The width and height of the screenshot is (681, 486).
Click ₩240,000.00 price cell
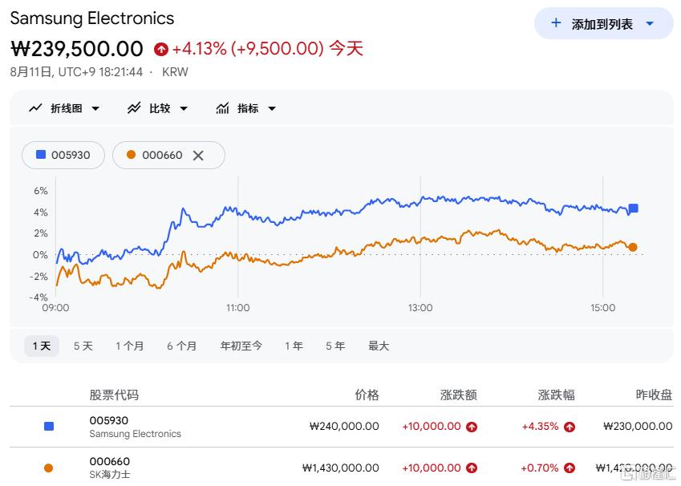[x=344, y=427]
